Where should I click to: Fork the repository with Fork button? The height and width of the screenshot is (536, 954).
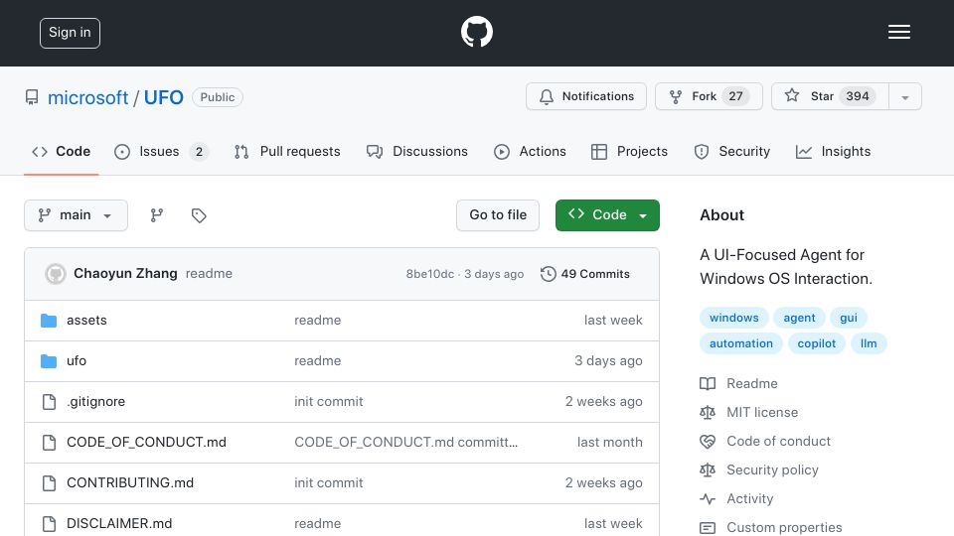(709, 96)
